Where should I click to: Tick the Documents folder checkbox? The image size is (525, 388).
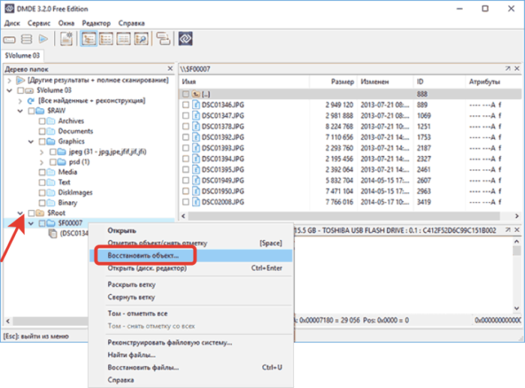(x=42, y=131)
